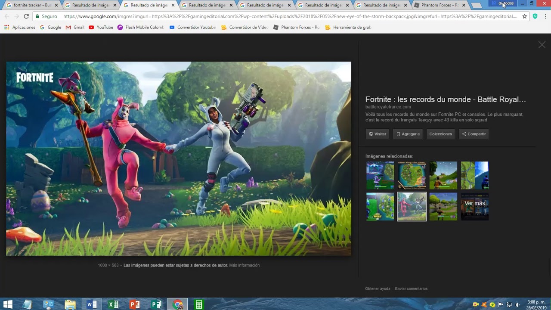
Task: Click the network tray icon
Action: [x=509, y=304]
